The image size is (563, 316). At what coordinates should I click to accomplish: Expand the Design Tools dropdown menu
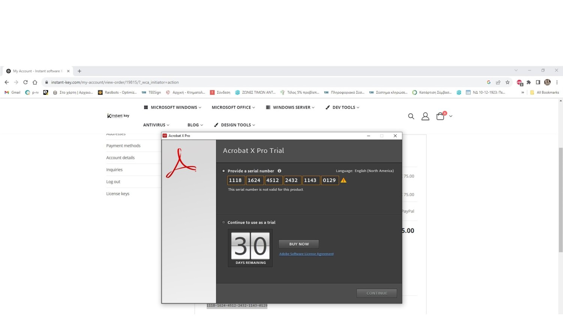(x=235, y=125)
